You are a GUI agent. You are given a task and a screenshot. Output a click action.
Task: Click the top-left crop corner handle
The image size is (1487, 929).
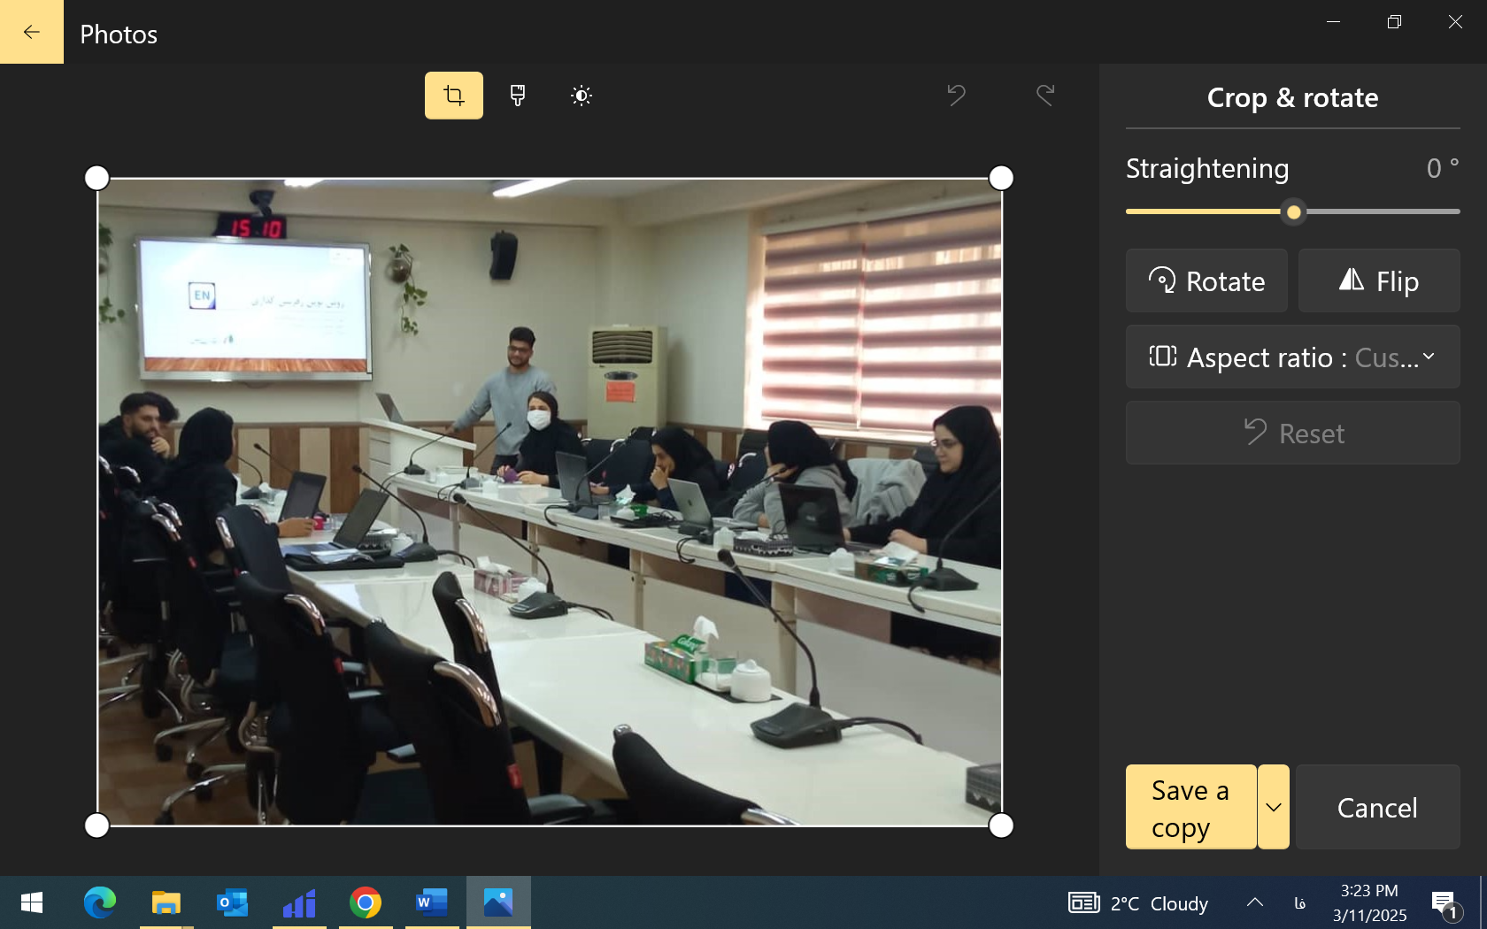(x=97, y=178)
